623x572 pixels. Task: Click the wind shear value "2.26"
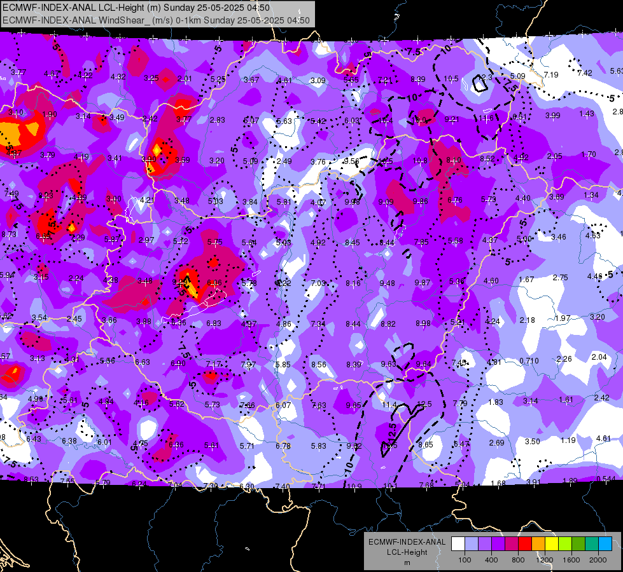pos(564,359)
